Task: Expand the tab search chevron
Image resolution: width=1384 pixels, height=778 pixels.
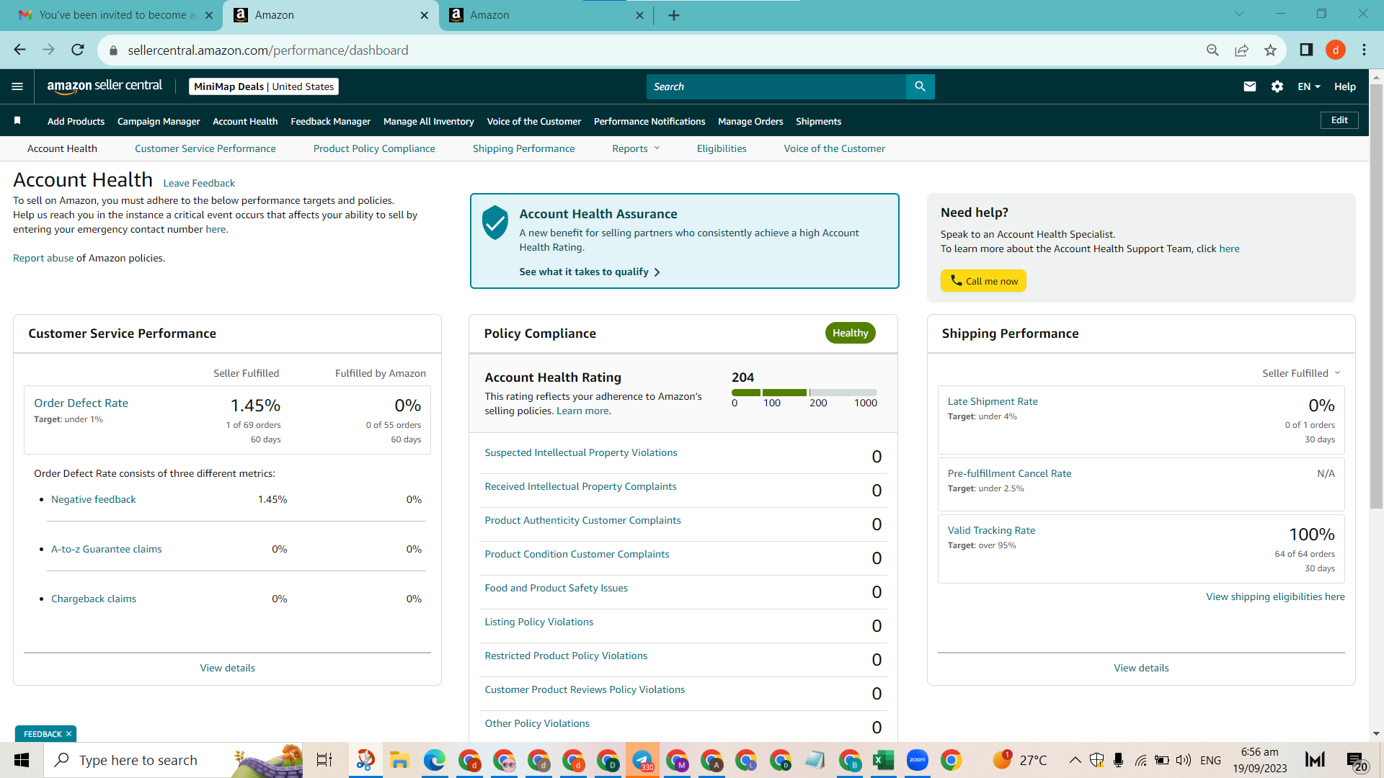Action: click(1239, 14)
